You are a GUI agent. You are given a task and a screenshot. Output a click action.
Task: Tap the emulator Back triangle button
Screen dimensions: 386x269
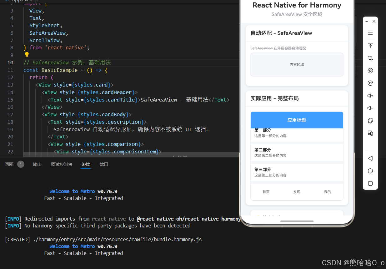tap(370, 158)
